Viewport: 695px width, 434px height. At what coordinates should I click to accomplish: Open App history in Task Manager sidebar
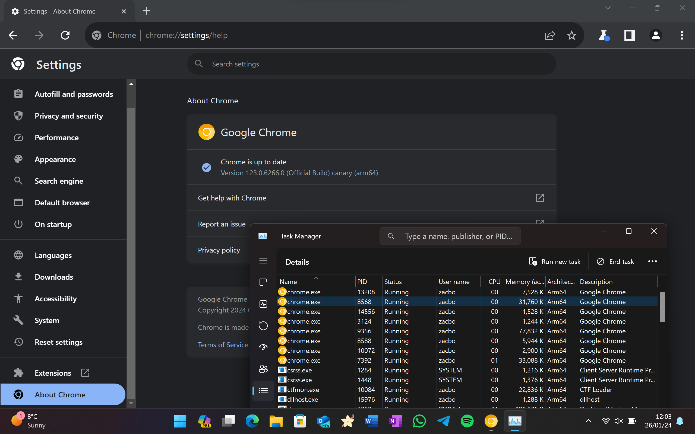click(263, 326)
